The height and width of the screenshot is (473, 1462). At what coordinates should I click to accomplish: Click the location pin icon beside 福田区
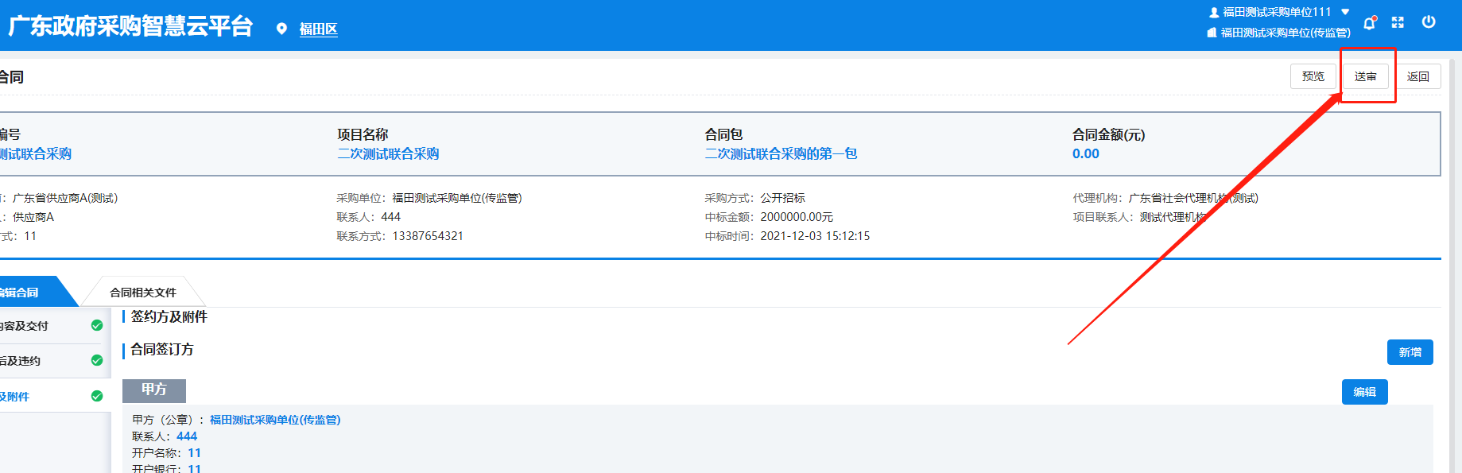[x=281, y=29]
